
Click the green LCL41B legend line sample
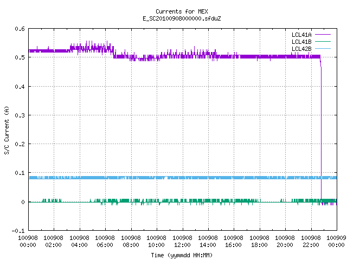tap(323, 42)
